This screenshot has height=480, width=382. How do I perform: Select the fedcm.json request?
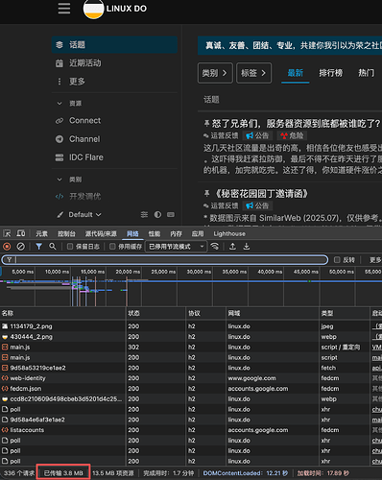coord(191,389)
